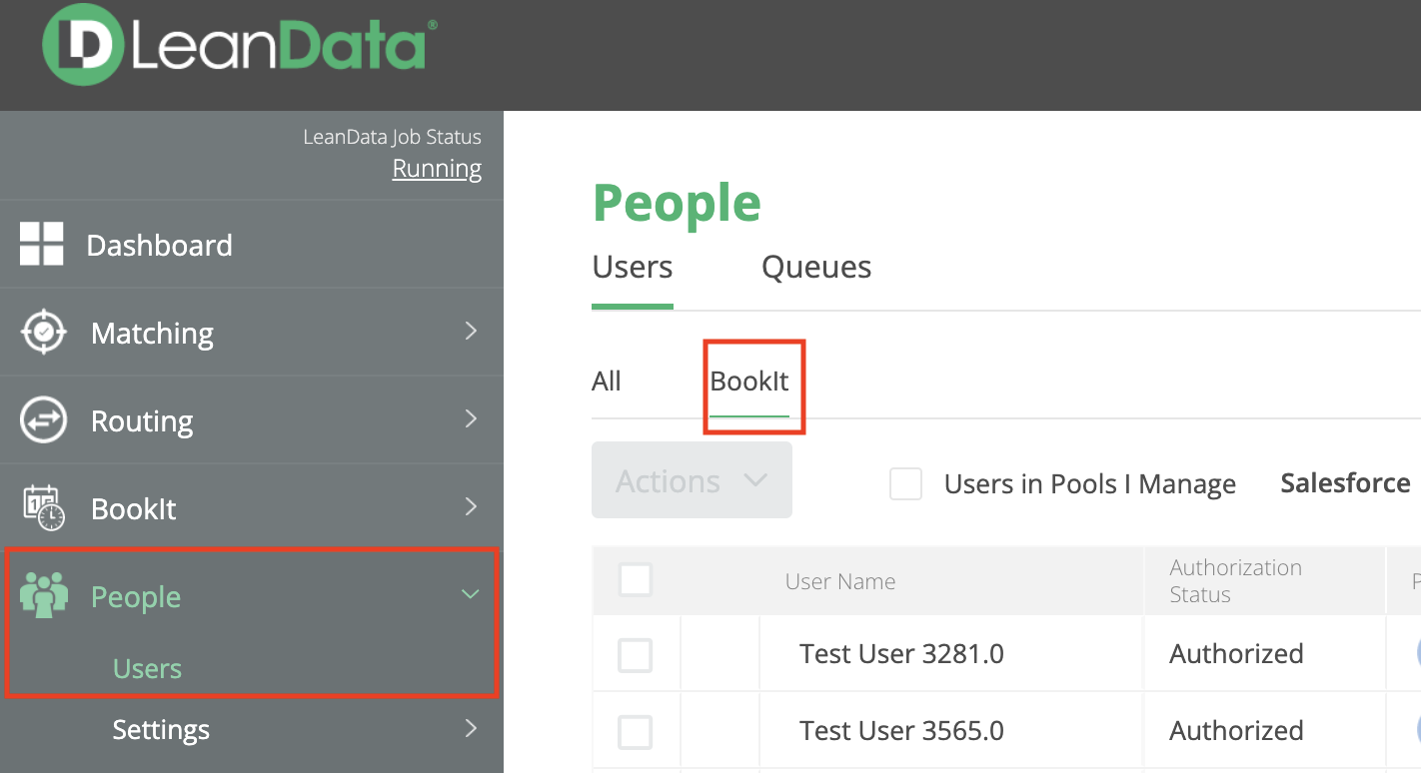
Task: Select the BookIt filter tab
Action: coord(749,383)
